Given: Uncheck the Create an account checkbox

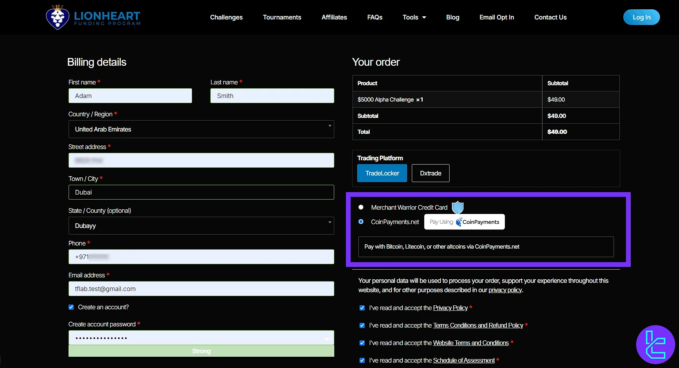Looking at the screenshot, I should 71,307.
